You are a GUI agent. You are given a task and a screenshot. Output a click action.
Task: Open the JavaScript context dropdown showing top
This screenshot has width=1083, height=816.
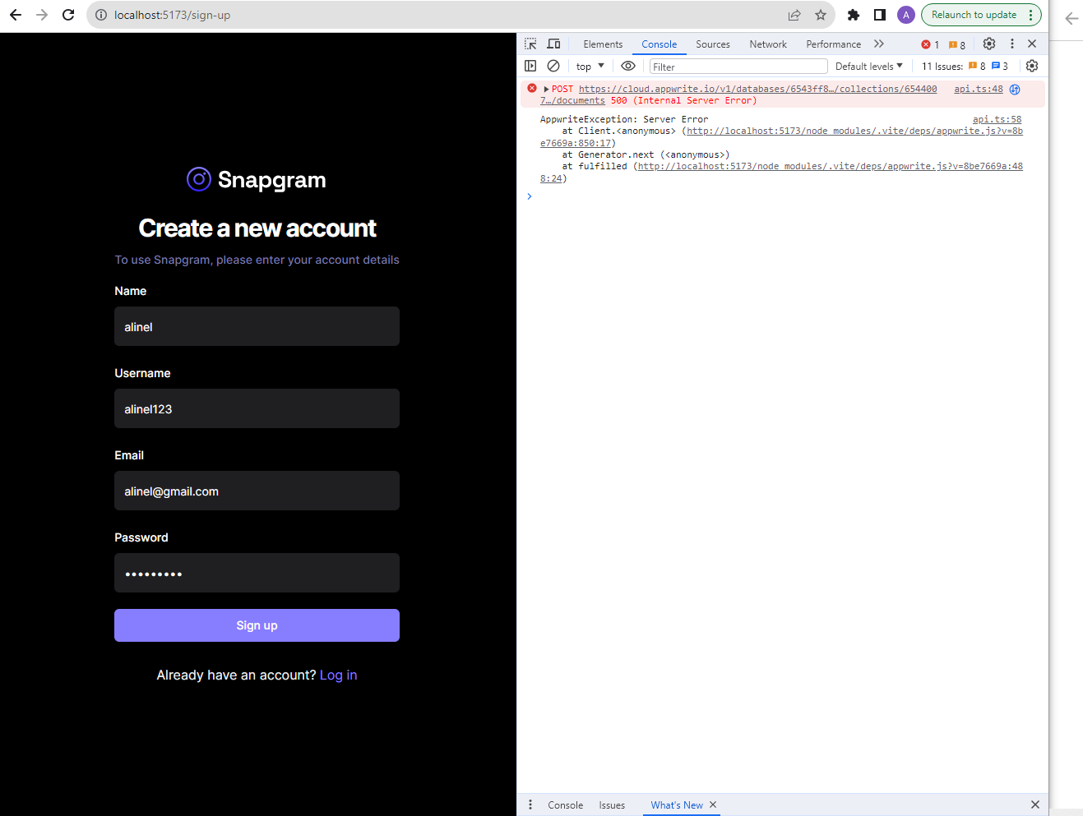tap(589, 66)
